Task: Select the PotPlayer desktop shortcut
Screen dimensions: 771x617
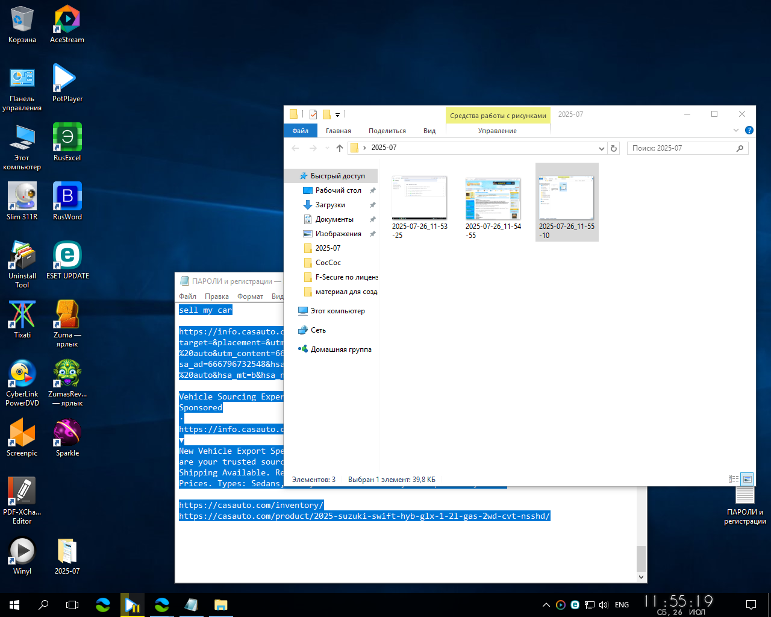Action: [67, 84]
